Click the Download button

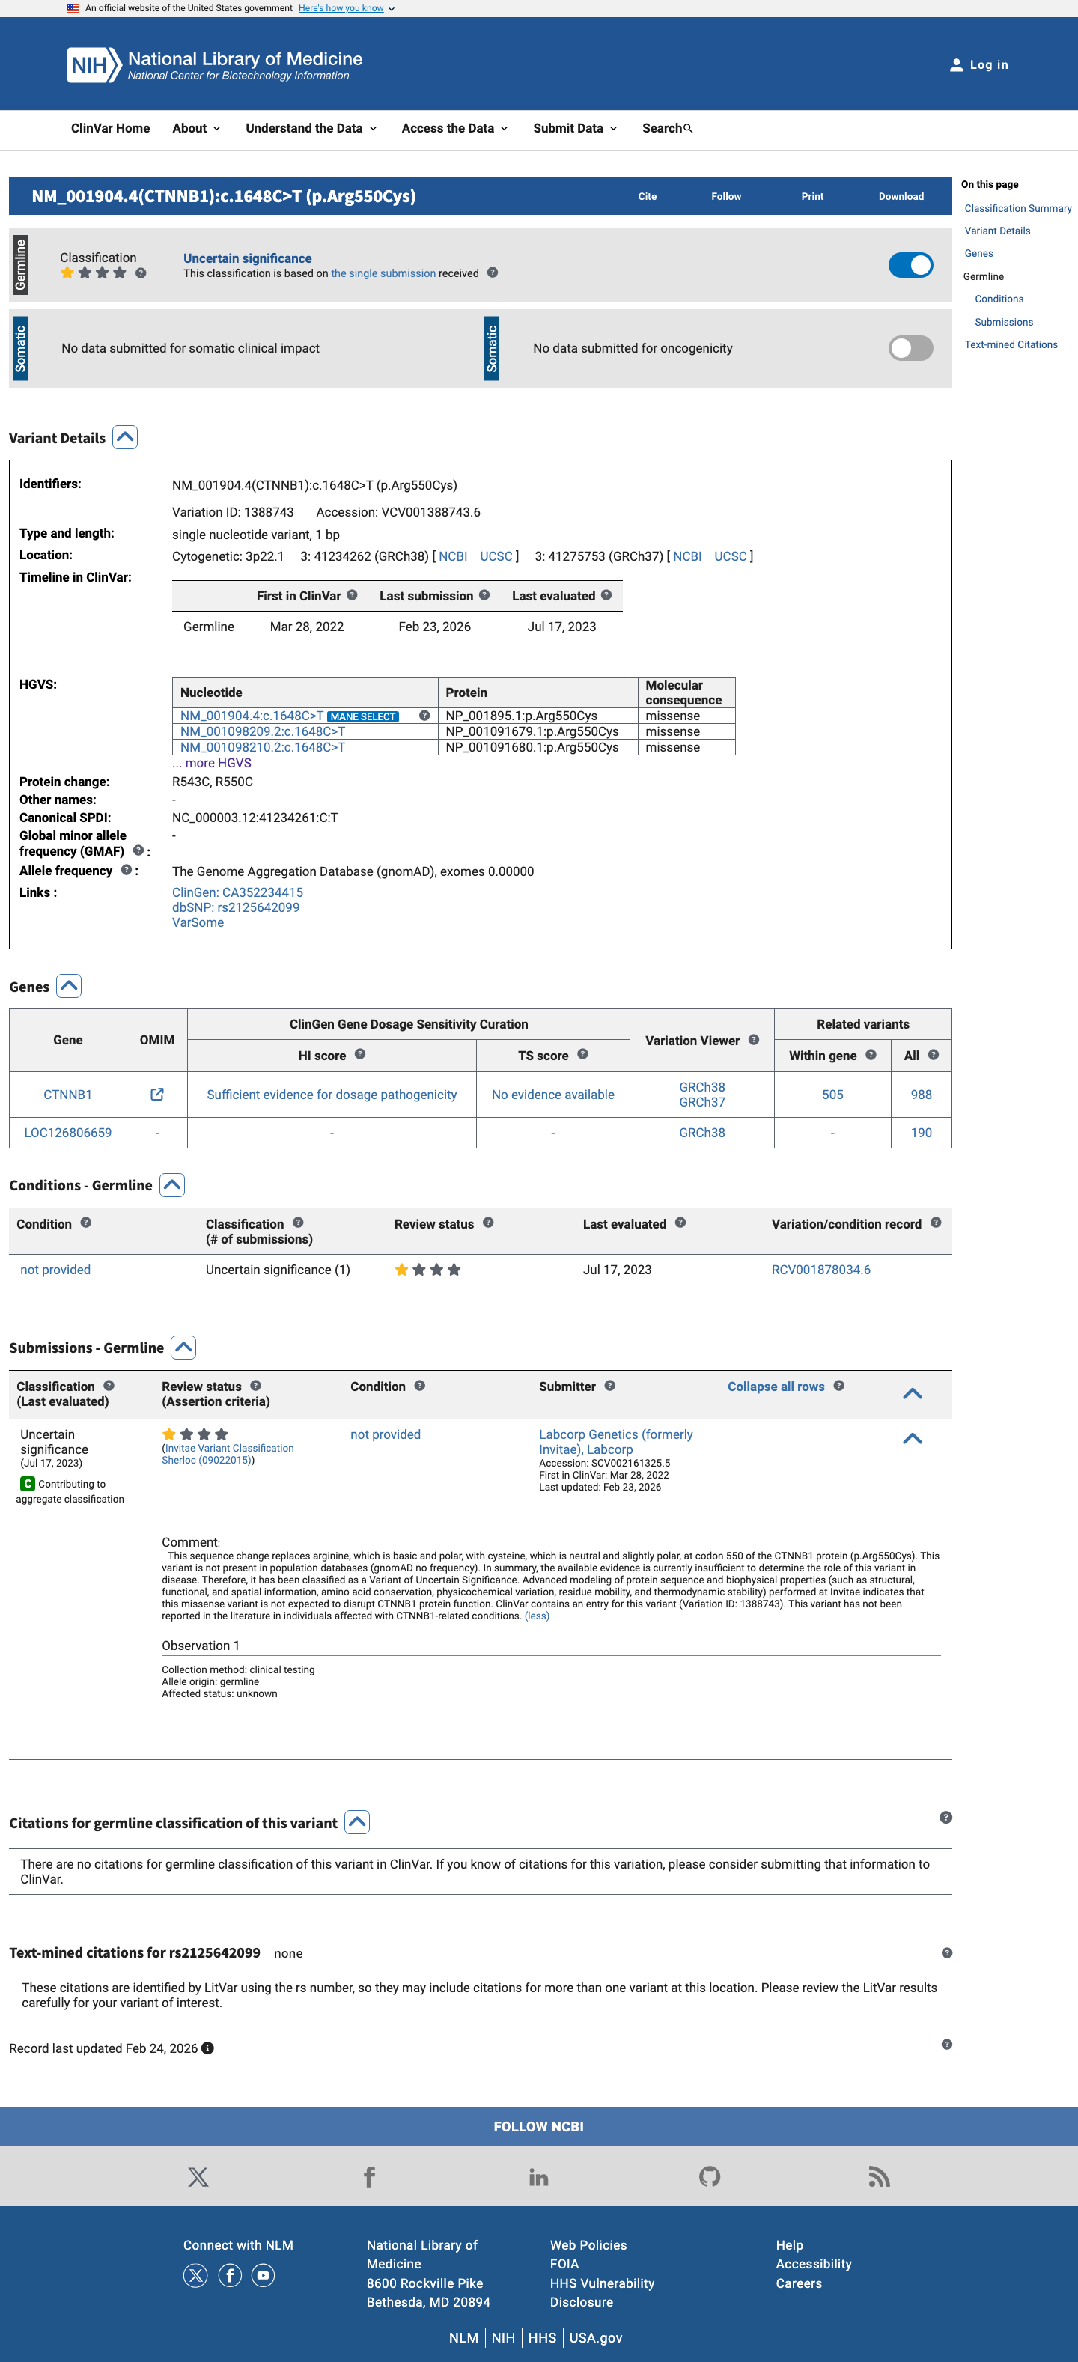(x=901, y=196)
